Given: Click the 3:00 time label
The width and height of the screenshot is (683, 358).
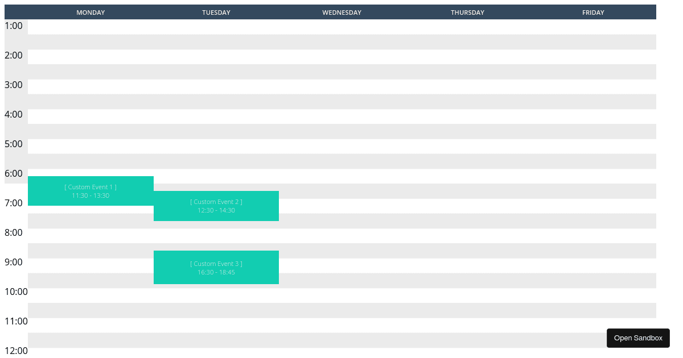Looking at the screenshot, I should point(14,85).
